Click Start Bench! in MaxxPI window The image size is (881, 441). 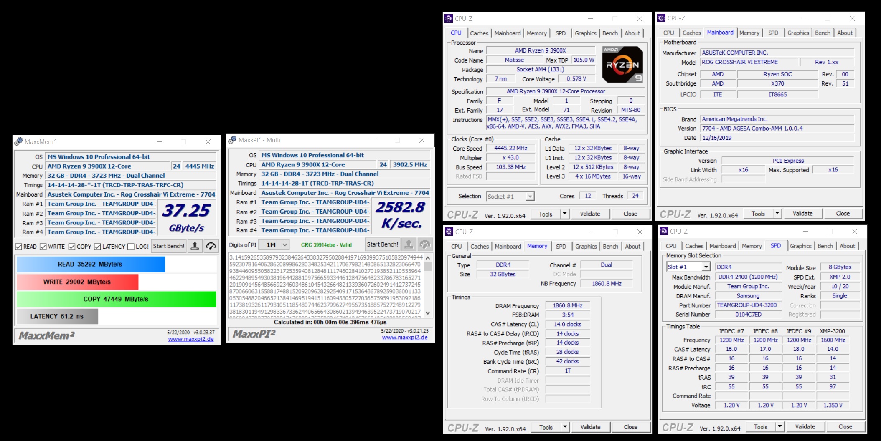pos(383,244)
